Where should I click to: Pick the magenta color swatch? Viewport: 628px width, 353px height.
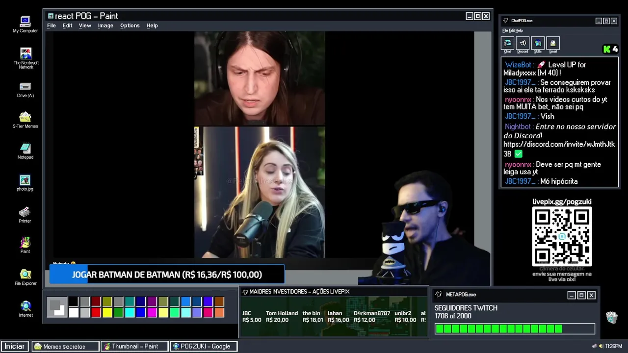(153, 312)
